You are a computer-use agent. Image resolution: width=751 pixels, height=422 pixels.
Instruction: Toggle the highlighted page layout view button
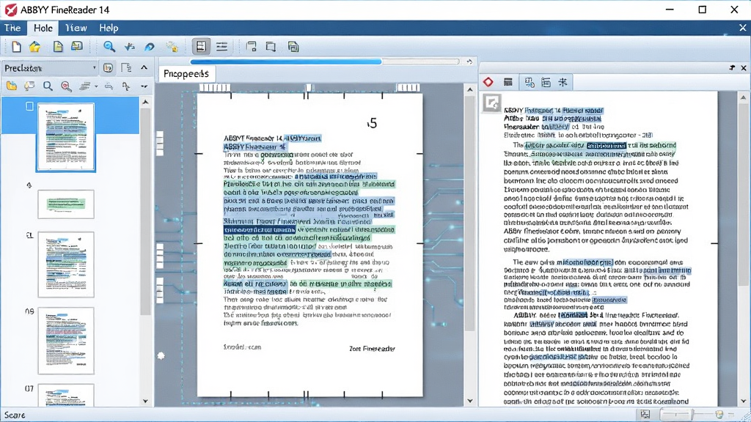point(201,46)
